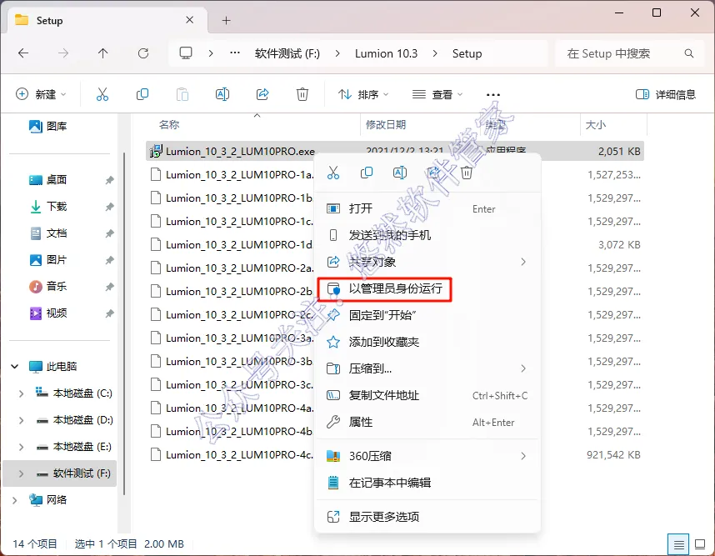The height and width of the screenshot is (556, 715).
Task: Expand 本地磁盘 (C:) in tree
Action: point(21,393)
